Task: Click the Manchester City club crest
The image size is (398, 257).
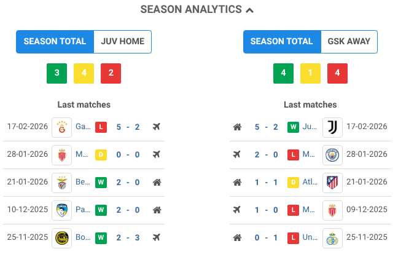Action: coord(332,154)
